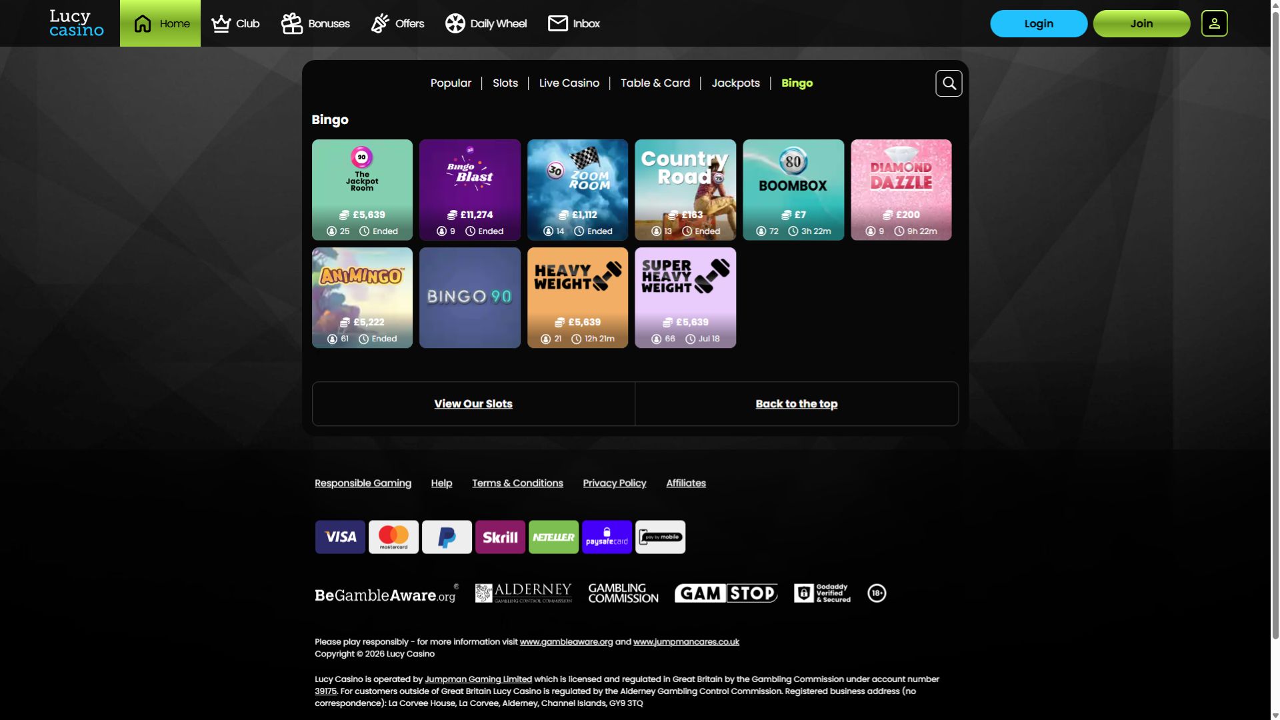This screenshot has height=720, width=1280.
Task: Go to Bonuses gift nav item
Action: point(315,23)
